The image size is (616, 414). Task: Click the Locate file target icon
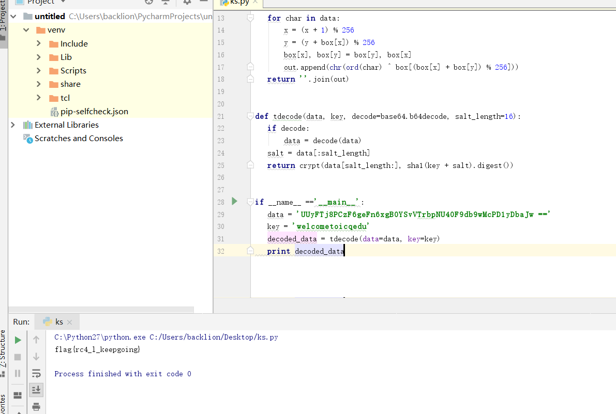tap(149, 2)
